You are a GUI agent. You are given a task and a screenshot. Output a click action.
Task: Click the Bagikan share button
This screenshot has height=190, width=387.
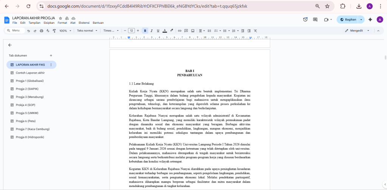tap(347, 20)
